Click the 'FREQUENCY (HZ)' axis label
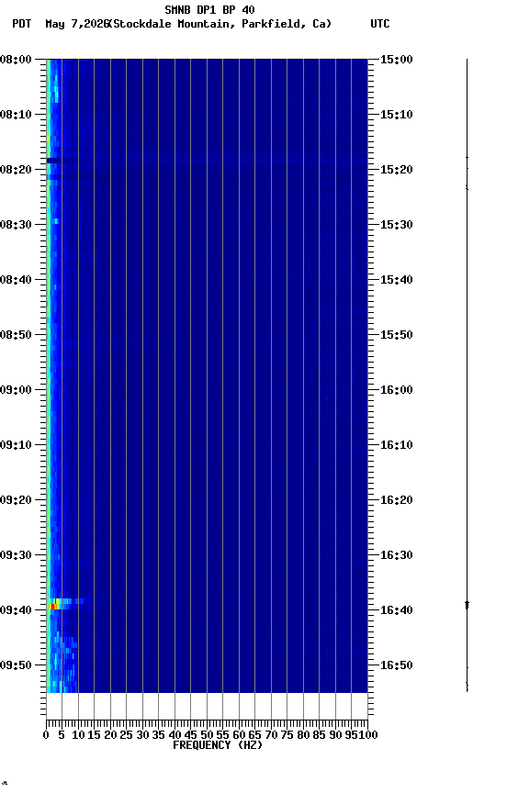 [x=218, y=745]
